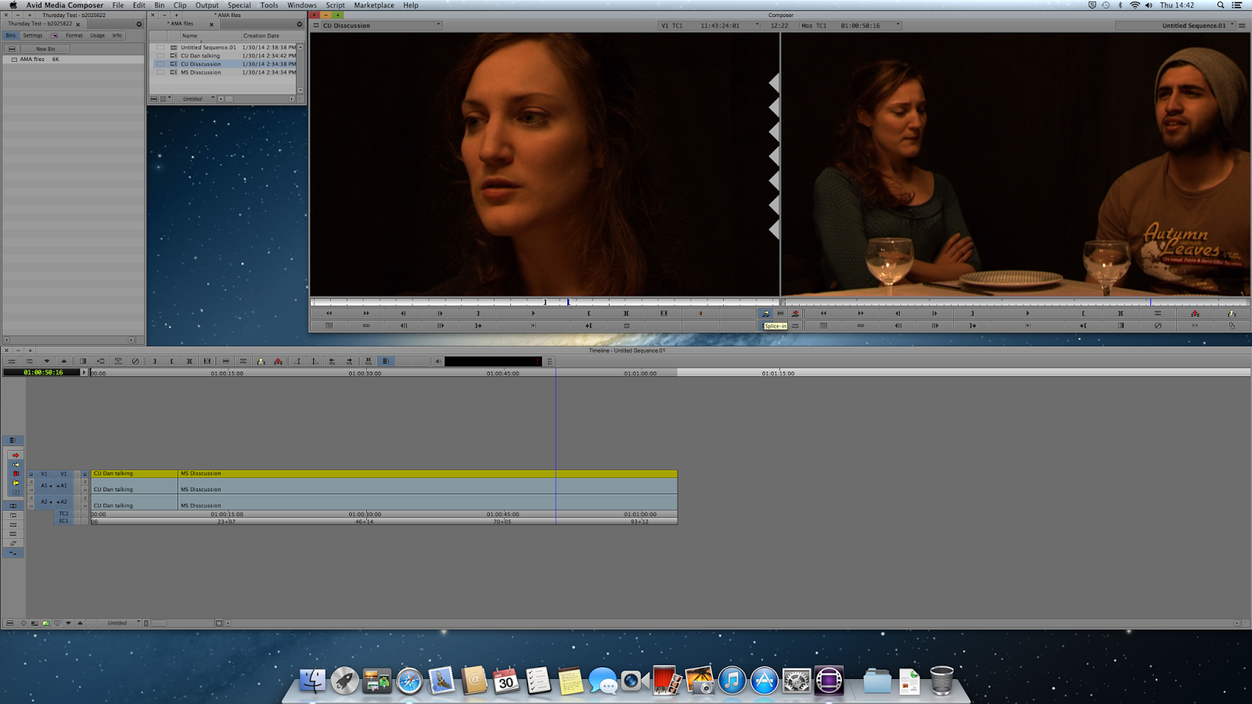This screenshot has width=1252, height=704.
Task: Click the speaker icon beside audio meter
Action: [437, 361]
